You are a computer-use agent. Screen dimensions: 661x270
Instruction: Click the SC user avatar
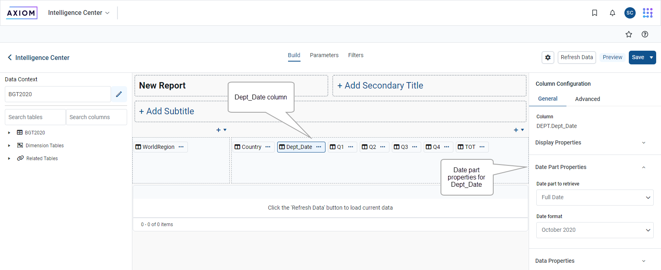coord(630,13)
